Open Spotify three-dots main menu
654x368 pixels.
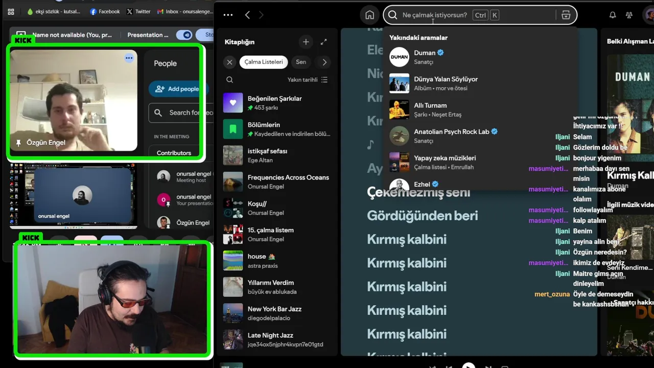pos(228,15)
